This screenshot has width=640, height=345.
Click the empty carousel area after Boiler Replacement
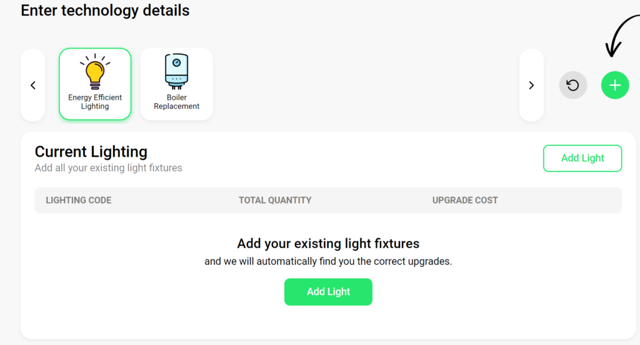[366, 85]
